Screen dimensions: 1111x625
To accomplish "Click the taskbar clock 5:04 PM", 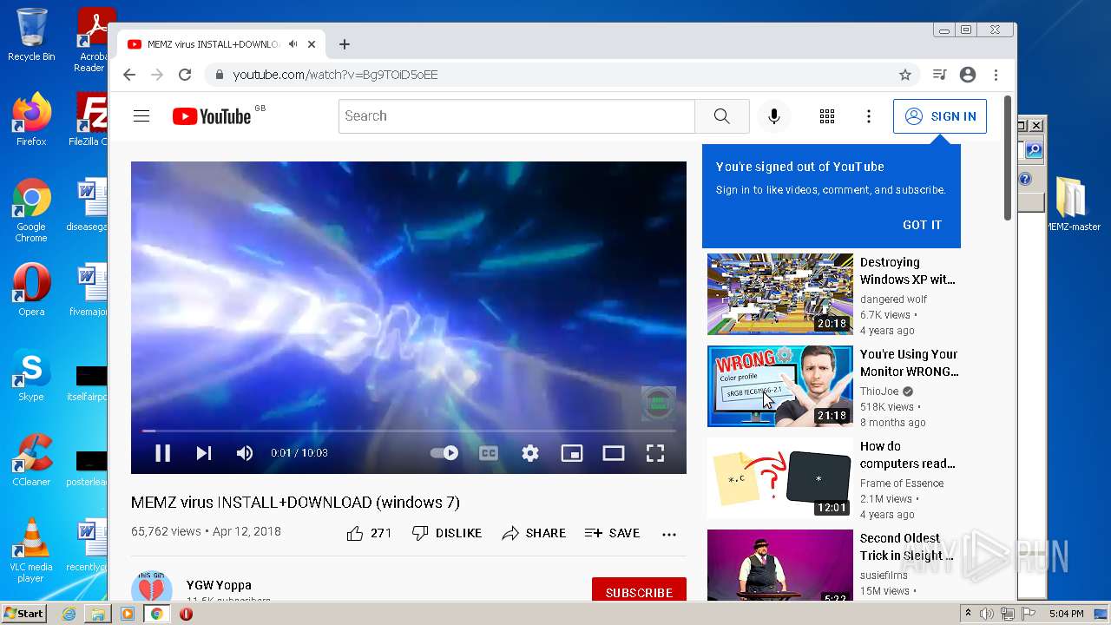I will [1066, 614].
